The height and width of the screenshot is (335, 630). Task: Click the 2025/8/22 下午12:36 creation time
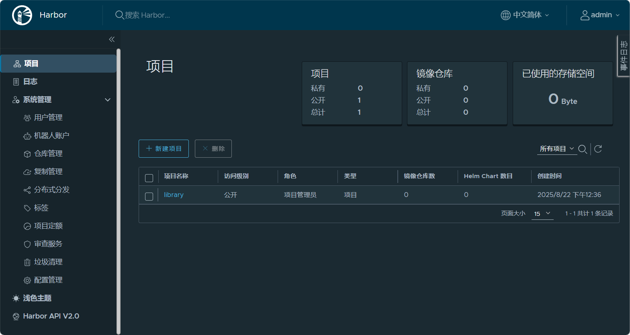coord(569,195)
